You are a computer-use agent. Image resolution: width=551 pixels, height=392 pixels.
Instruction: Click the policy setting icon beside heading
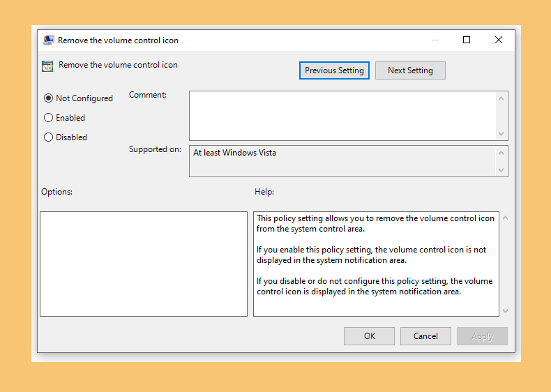coord(47,66)
